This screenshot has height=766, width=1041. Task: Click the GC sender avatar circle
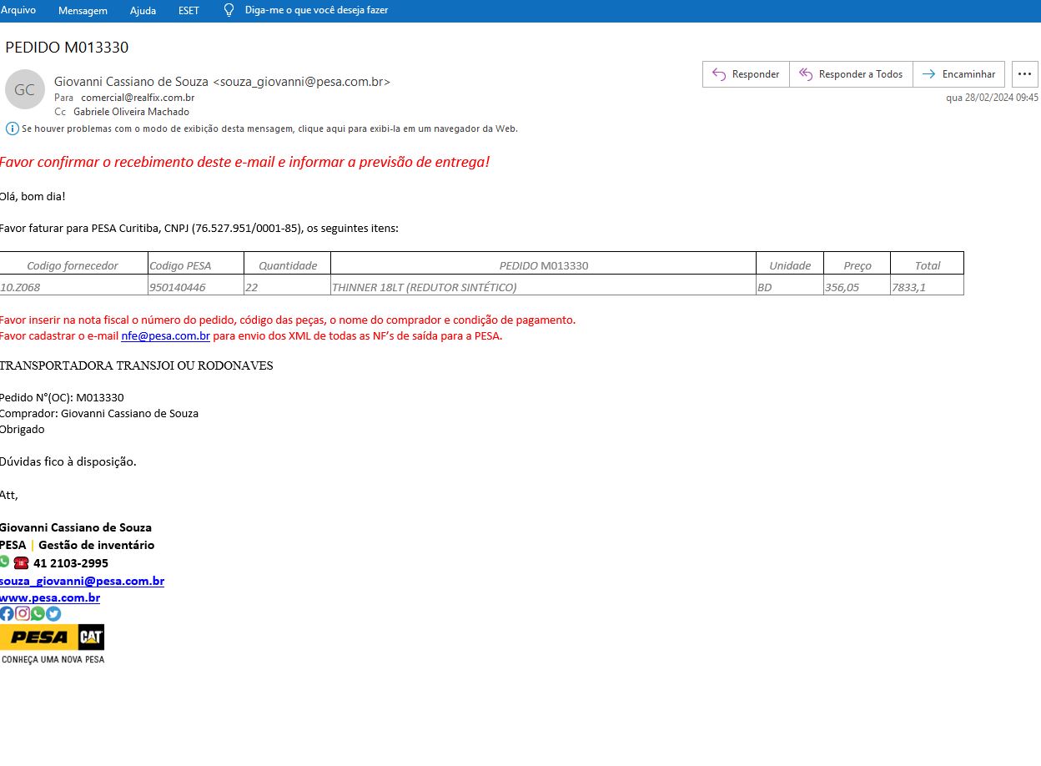click(24, 89)
